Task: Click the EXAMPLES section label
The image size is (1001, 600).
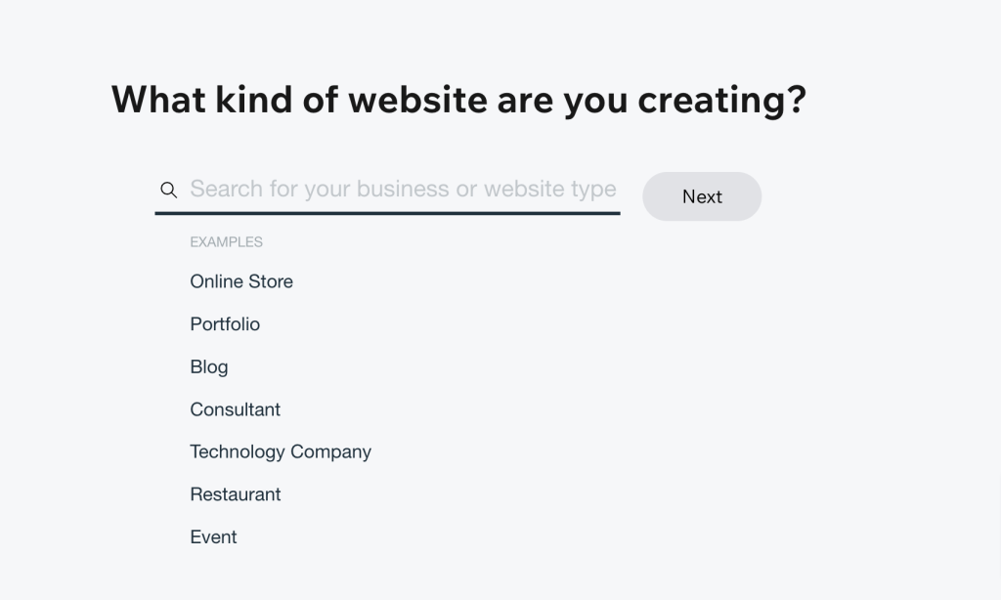Action: coord(226,242)
